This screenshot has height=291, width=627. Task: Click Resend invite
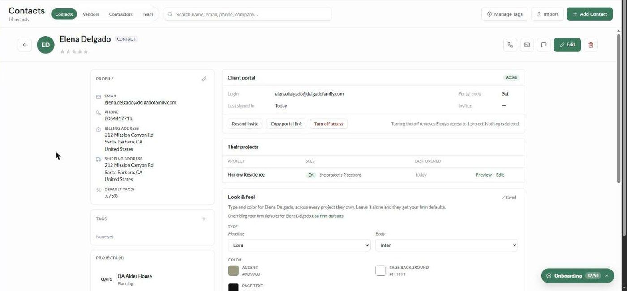pos(245,124)
